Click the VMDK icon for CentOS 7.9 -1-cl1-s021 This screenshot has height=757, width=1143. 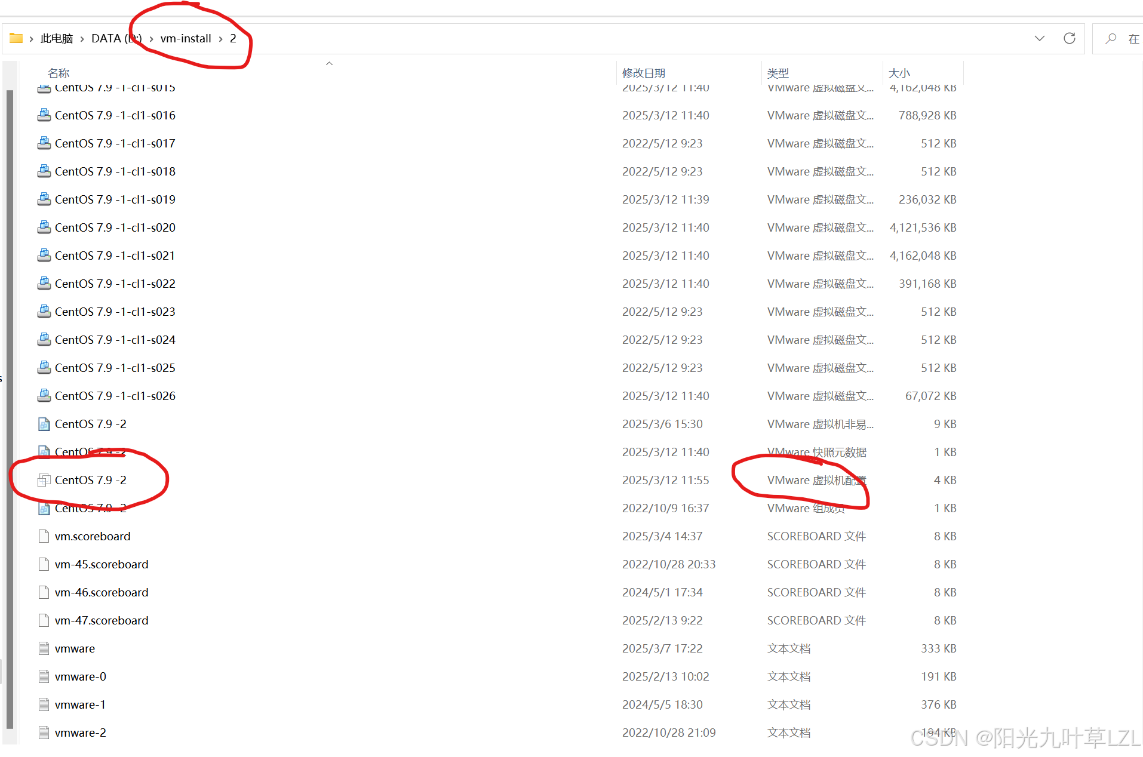pos(44,256)
